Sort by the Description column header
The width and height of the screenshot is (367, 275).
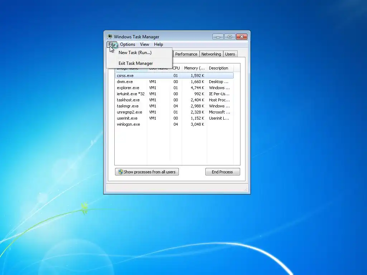coord(220,68)
